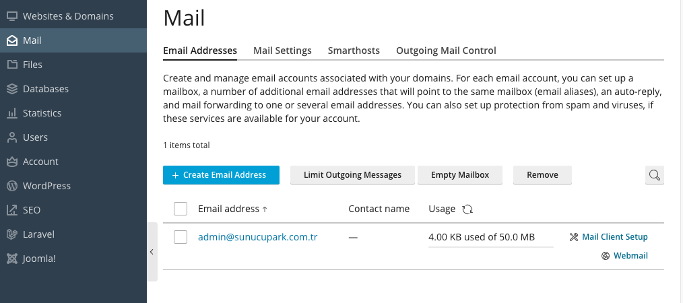683x303 pixels.
Task: Switch to the Smarthosts tab
Action: [x=354, y=50]
